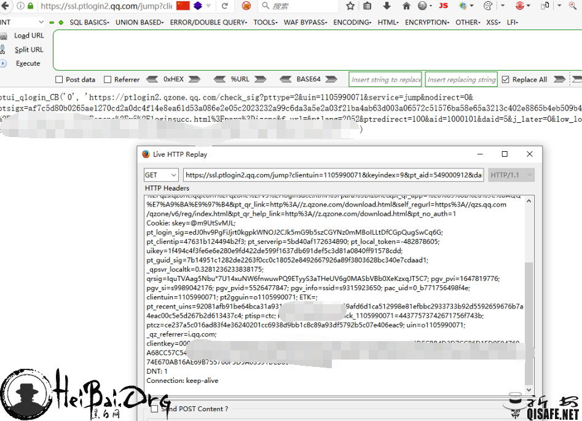The image size is (582, 421).
Task: Expand the globe extension dropdown arrow
Action: 431,6
